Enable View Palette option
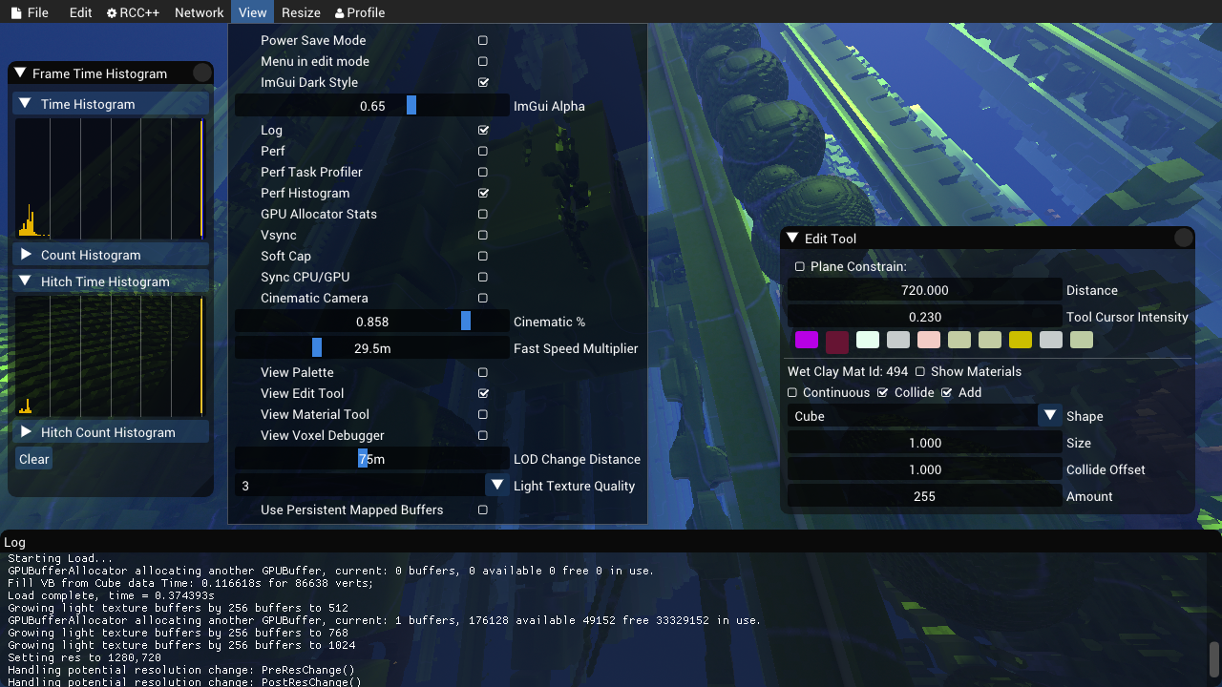The height and width of the screenshot is (687, 1222). pos(483,373)
